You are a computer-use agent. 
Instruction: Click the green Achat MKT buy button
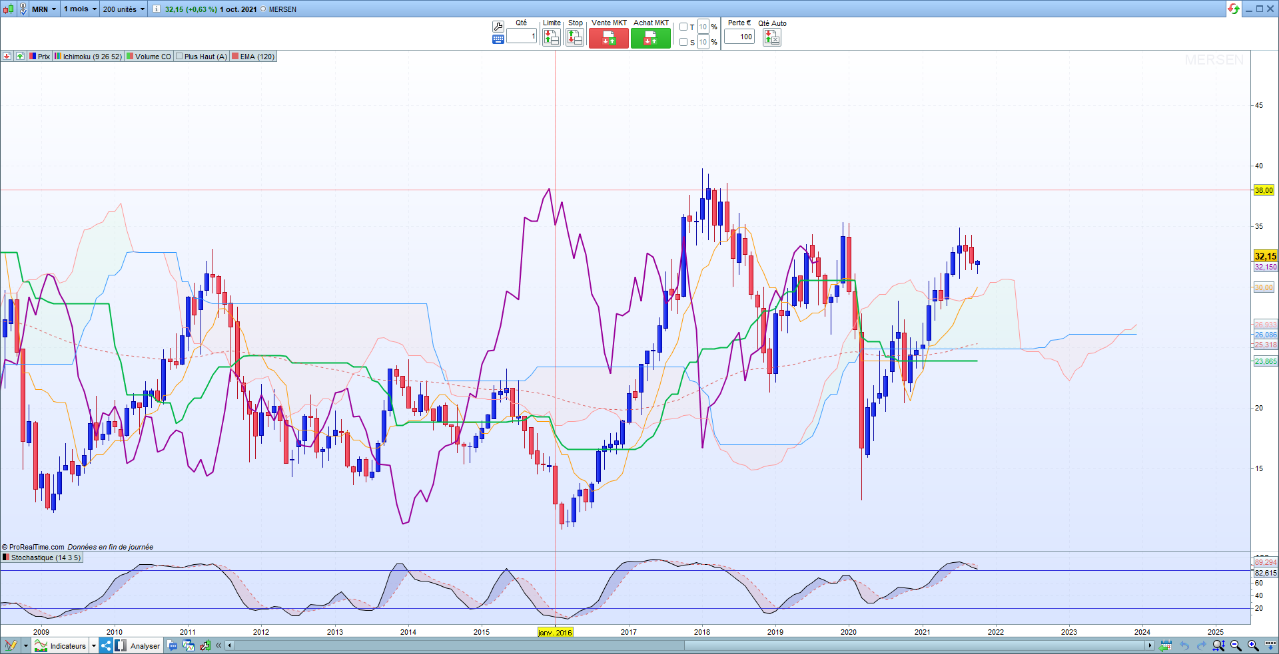pyautogui.click(x=651, y=38)
